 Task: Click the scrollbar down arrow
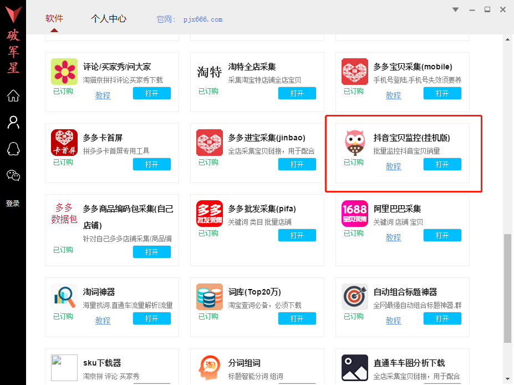click(507, 379)
